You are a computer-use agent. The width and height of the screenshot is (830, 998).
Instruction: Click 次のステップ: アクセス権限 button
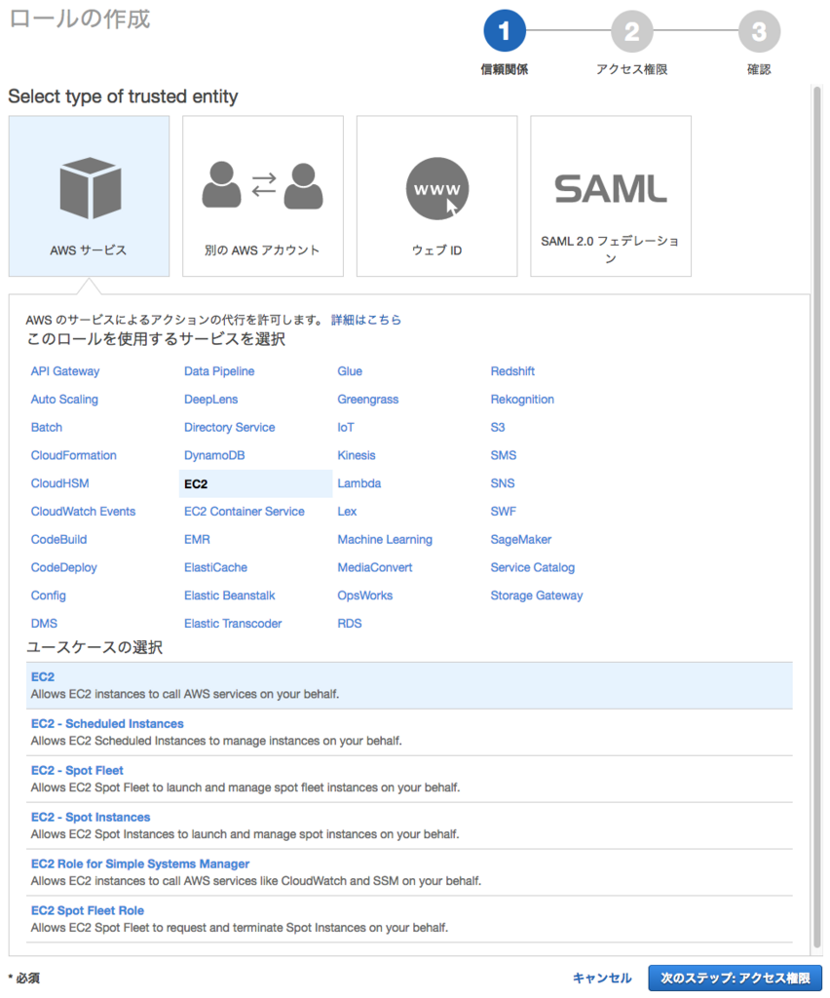pyautogui.click(x=736, y=978)
